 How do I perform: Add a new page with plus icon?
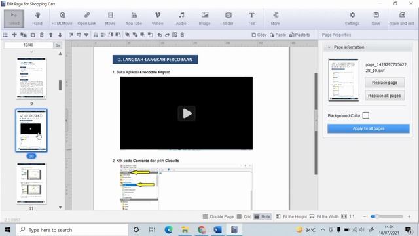click(x=14, y=35)
